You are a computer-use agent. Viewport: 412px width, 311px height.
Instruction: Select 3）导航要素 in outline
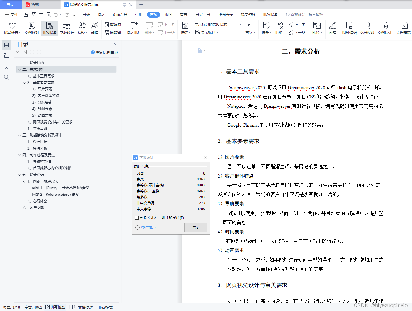point(42,102)
